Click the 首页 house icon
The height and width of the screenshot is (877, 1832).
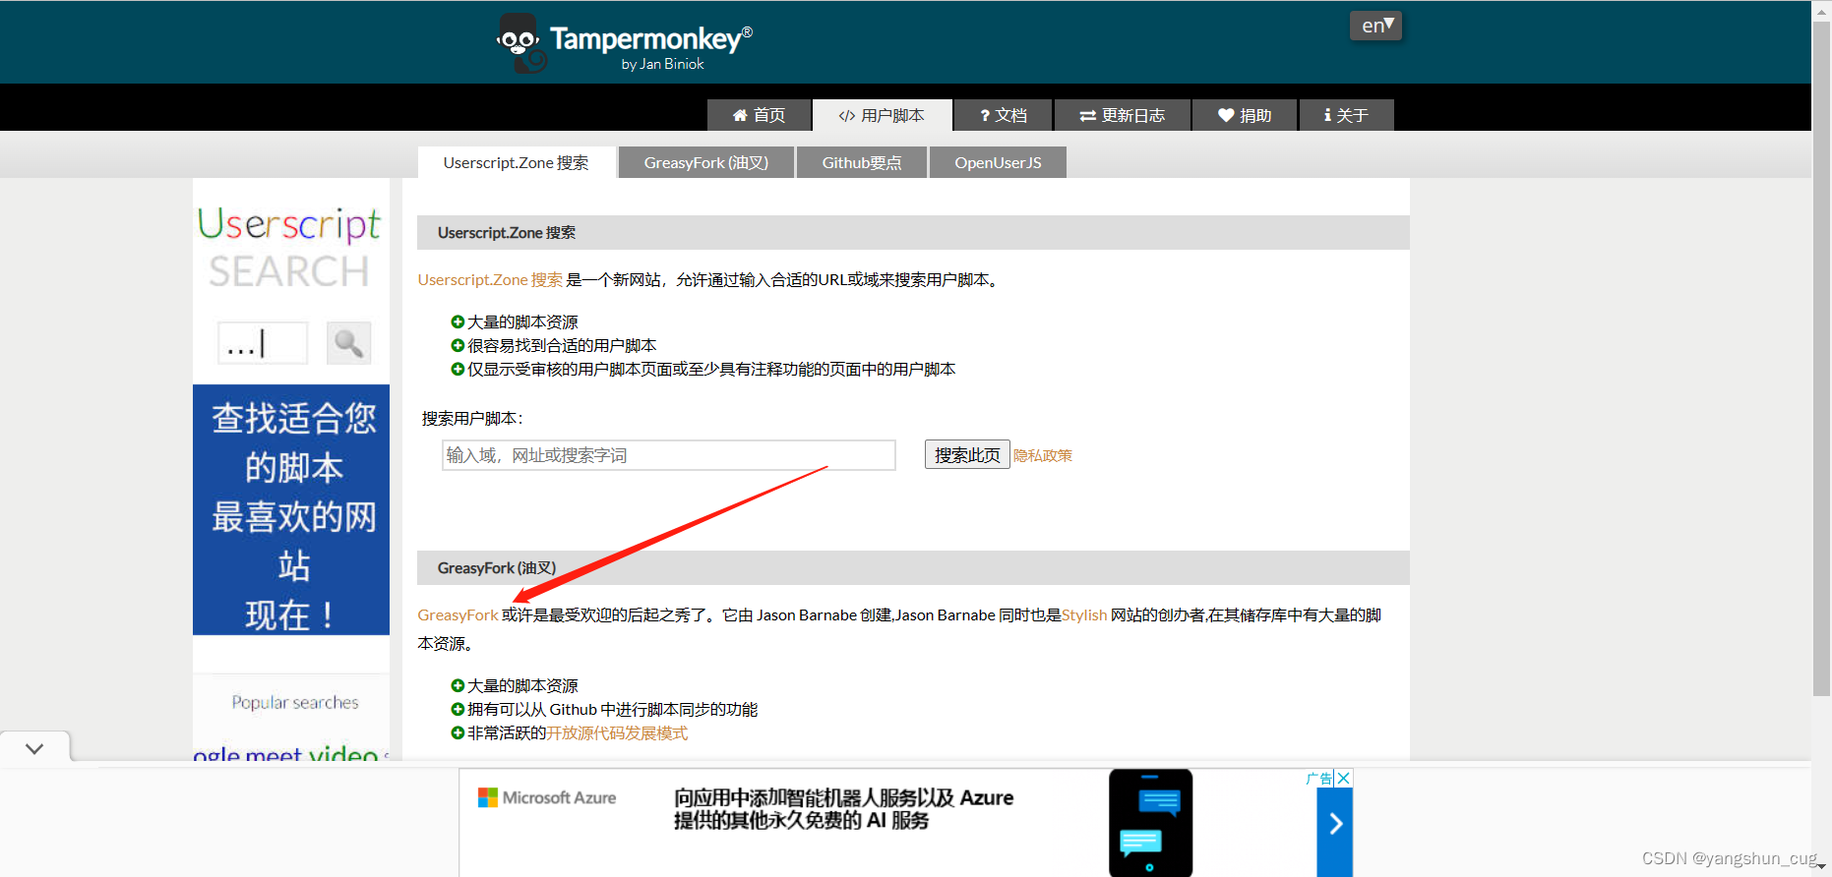[x=740, y=115]
